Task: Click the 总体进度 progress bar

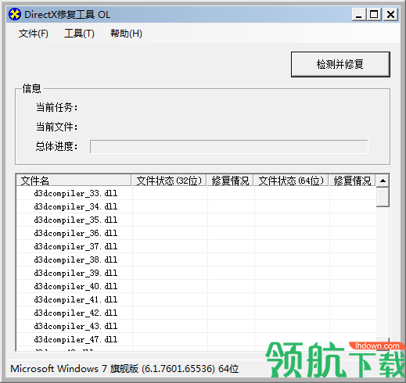Action: coord(229,147)
